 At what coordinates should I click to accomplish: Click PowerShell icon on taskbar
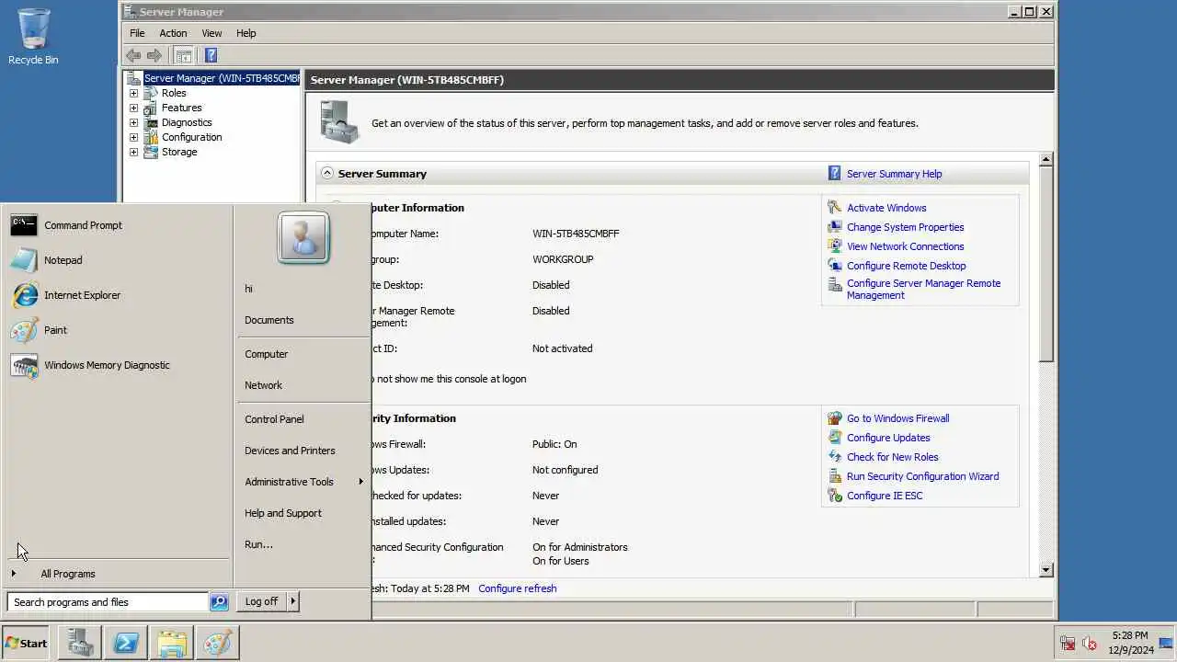(126, 643)
